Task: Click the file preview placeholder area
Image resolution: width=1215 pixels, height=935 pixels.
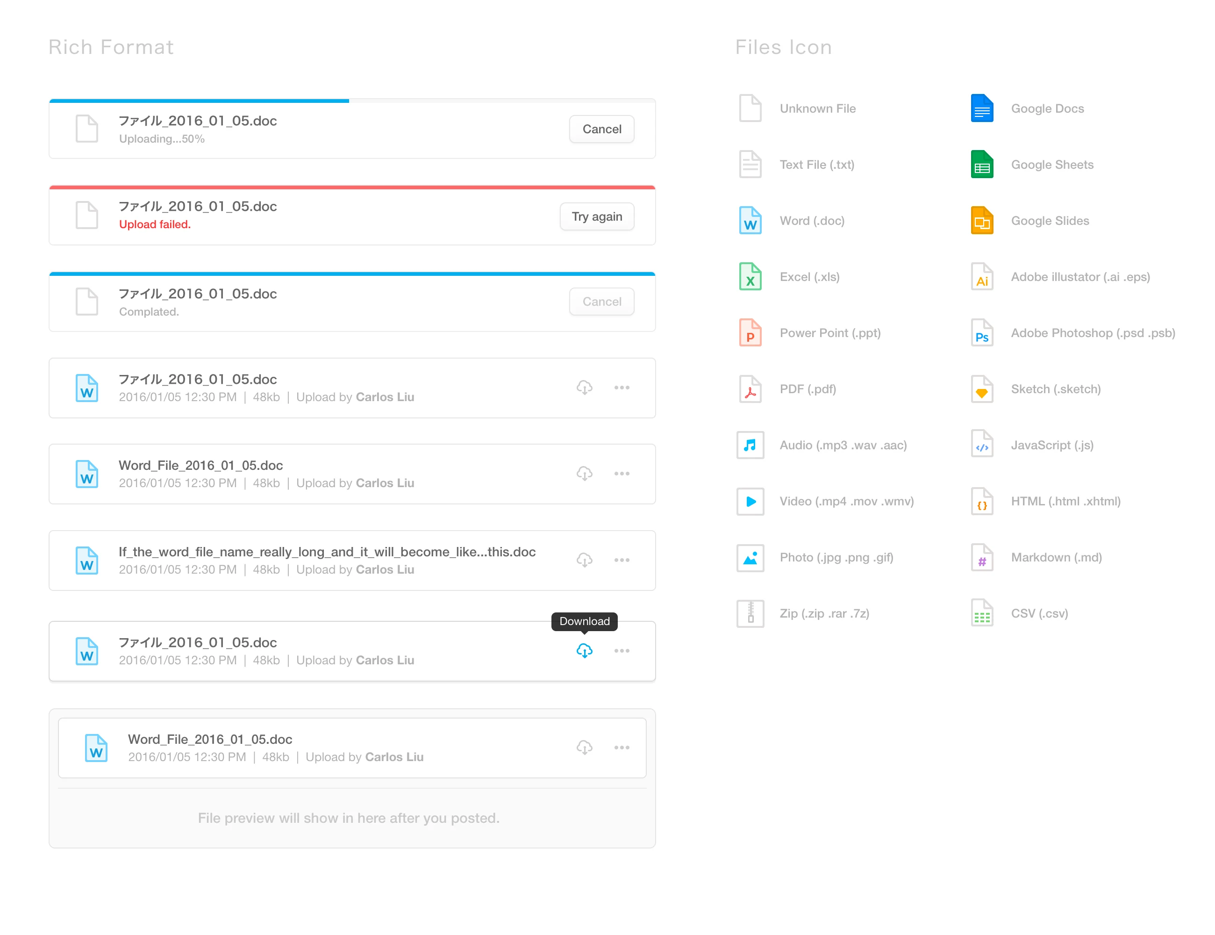Action: coord(349,818)
